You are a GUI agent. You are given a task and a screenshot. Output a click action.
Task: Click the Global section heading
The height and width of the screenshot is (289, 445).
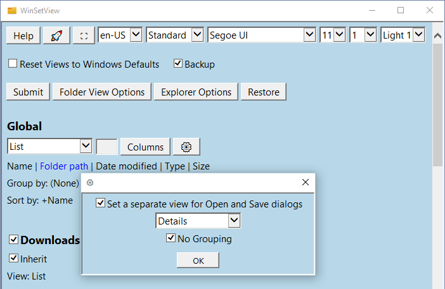[25, 126]
